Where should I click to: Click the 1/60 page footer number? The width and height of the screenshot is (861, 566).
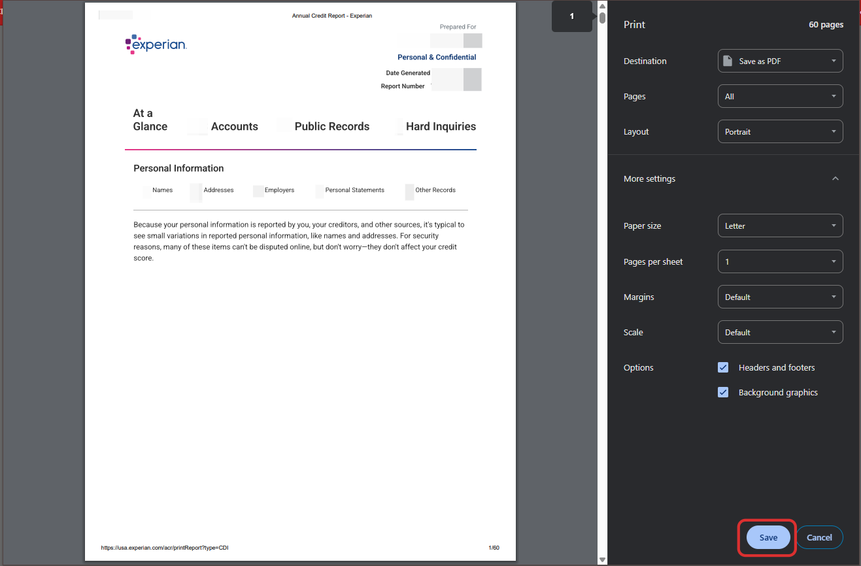click(494, 548)
